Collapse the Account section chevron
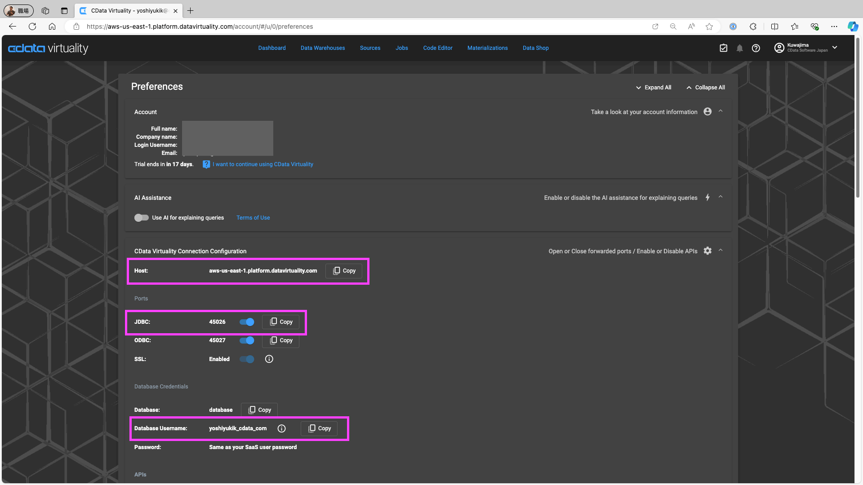This screenshot has height=485, width=863. tap(721, 111)
